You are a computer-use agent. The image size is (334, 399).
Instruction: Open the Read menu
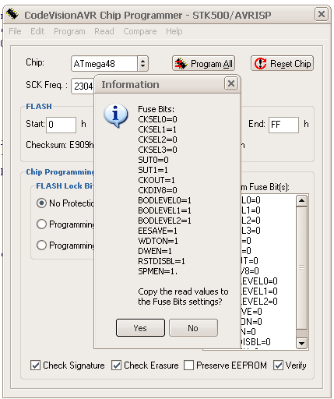[x=104, y=31]
